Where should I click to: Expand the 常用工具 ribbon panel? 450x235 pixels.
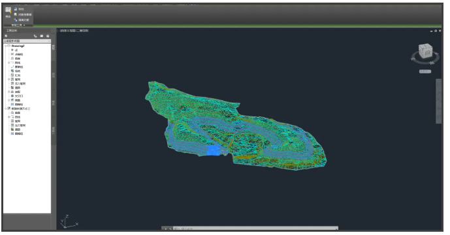coord(18,25)
